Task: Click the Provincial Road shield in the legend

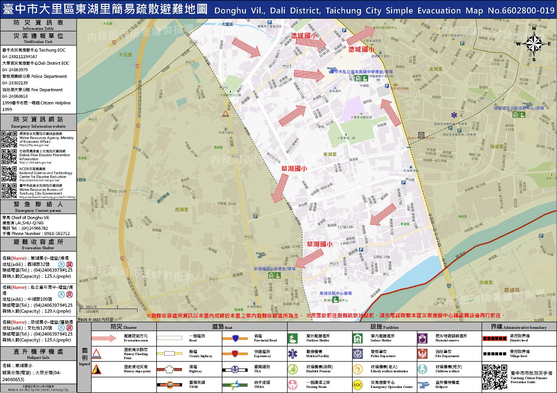Action: point(235,338)
